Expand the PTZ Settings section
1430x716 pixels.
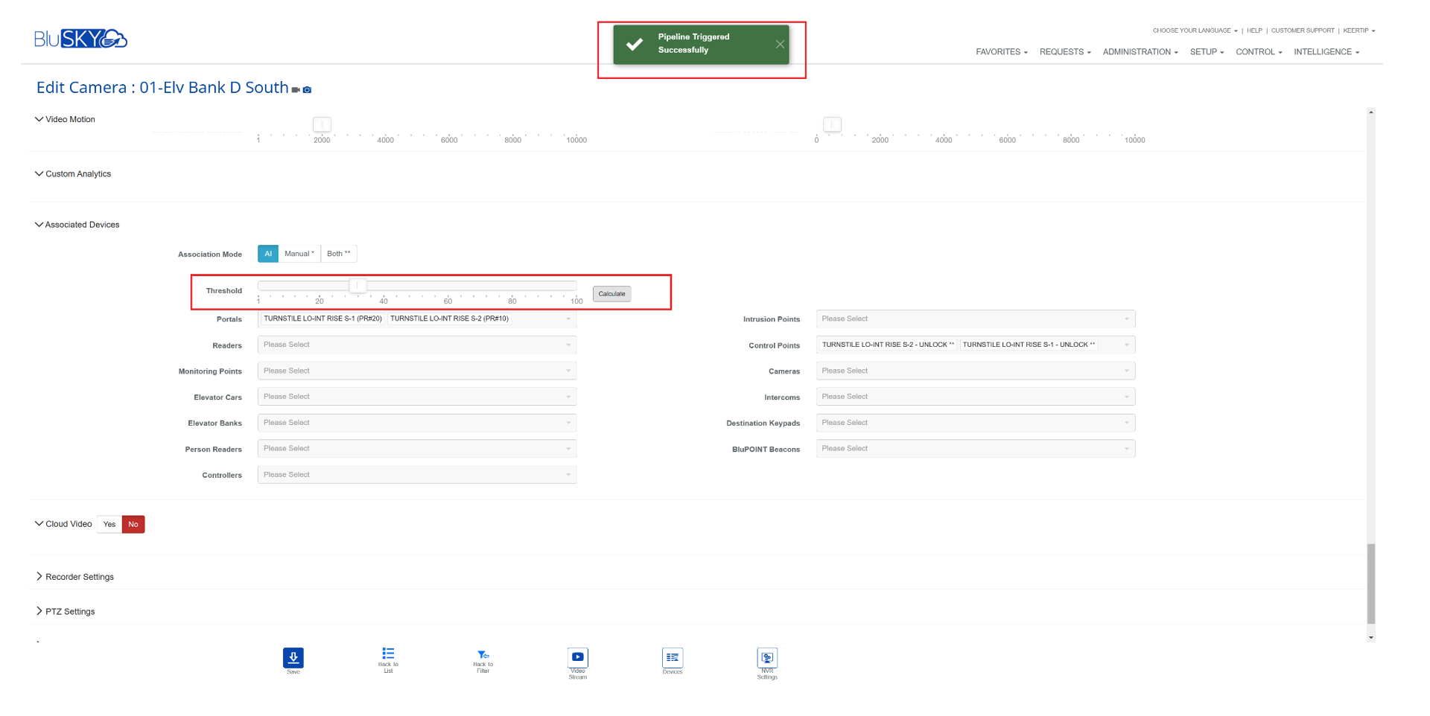coord(70,612)
